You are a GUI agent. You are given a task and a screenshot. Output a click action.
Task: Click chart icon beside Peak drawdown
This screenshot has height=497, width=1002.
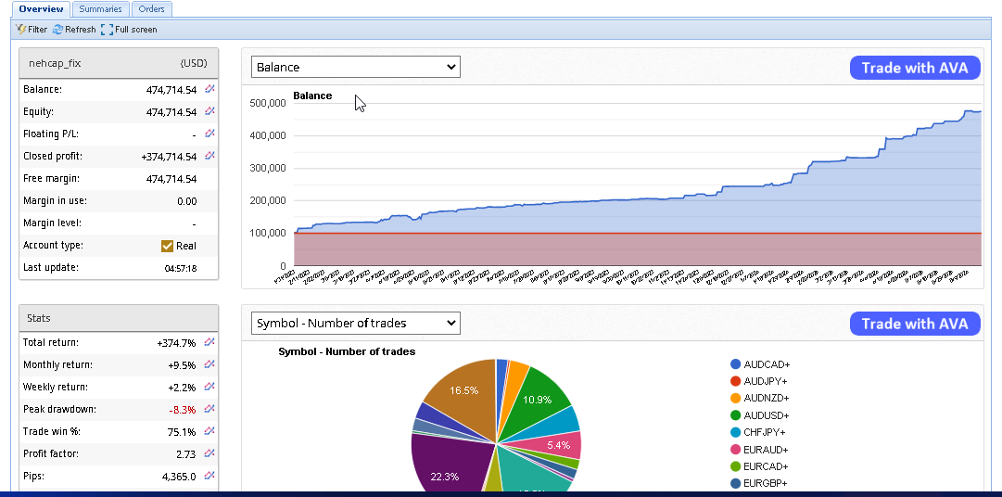click(209, 409)
